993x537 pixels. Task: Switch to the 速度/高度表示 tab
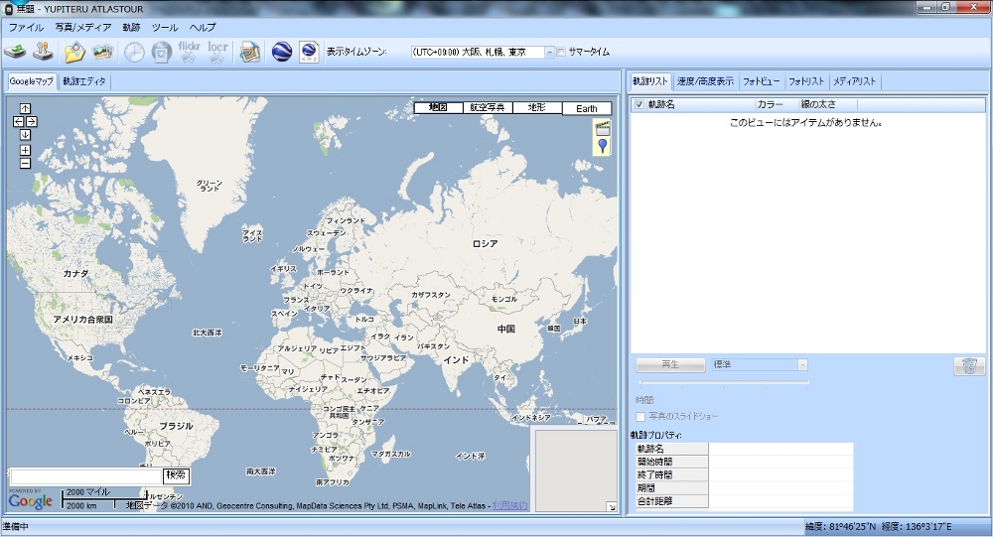[705, 81]
